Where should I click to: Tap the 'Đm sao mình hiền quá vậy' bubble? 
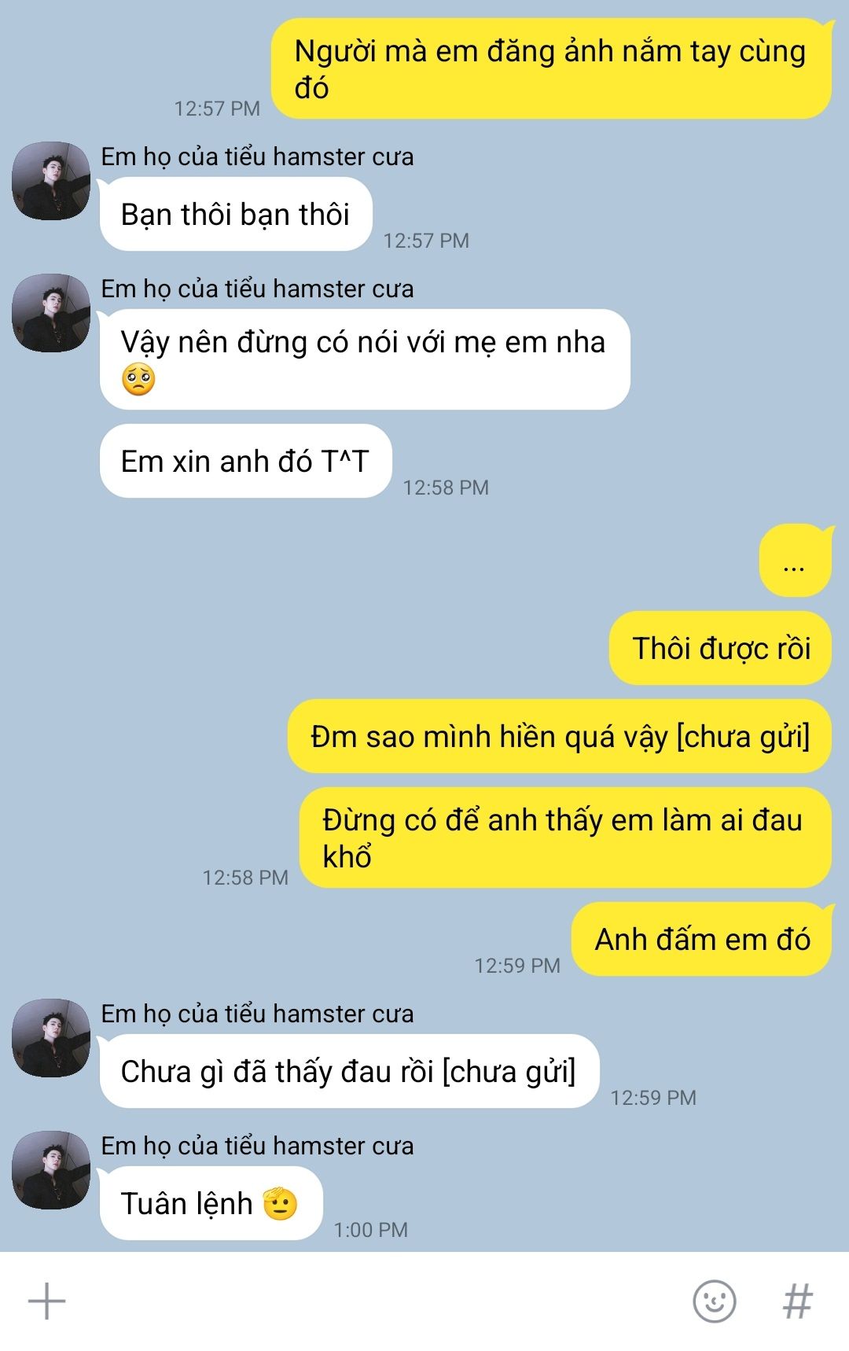tap(560, 737)
